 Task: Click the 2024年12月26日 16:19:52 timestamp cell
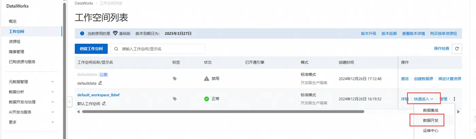pyautogui.click(x=360, y=99)
